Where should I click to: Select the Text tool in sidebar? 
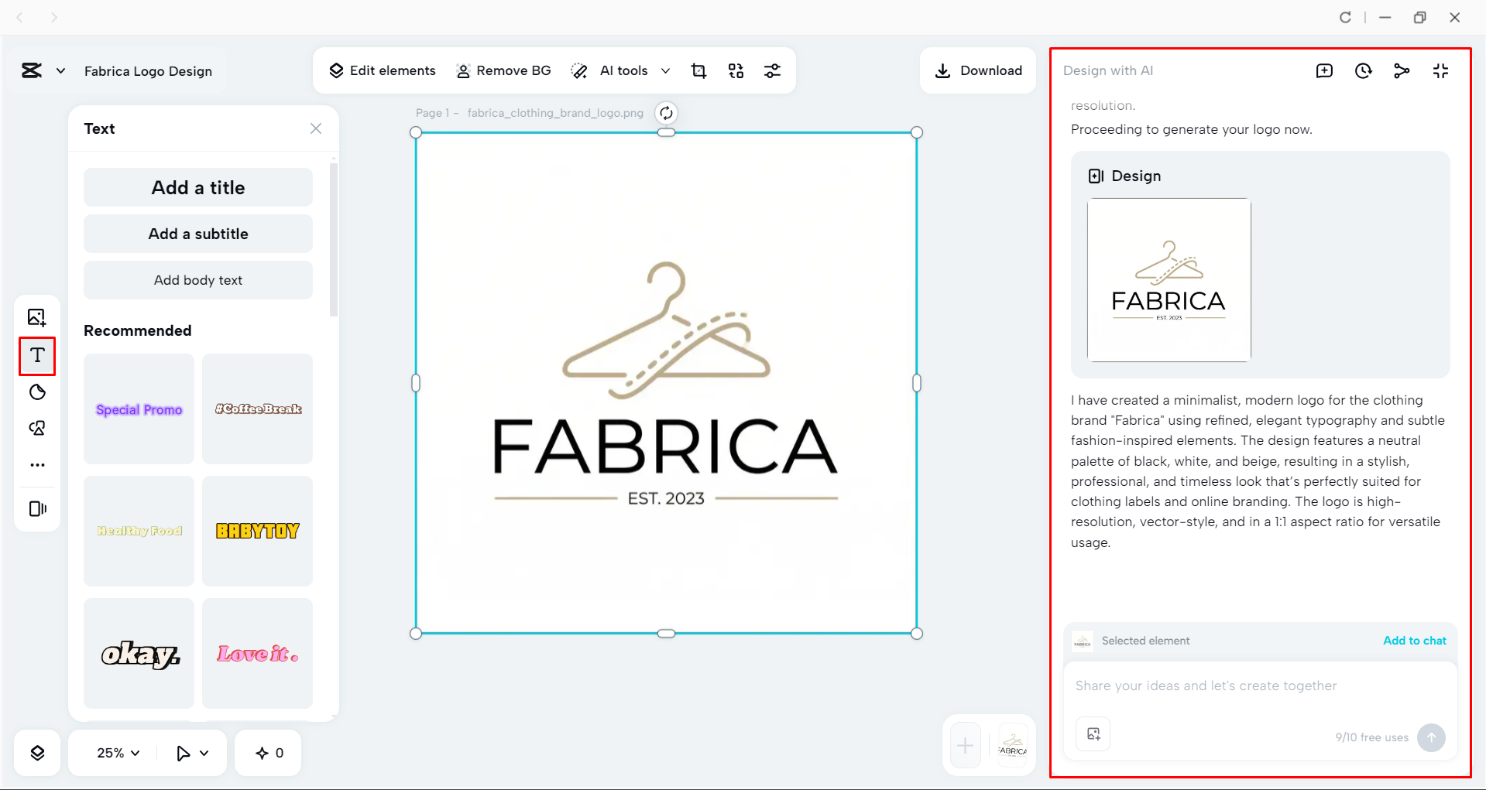36,356
